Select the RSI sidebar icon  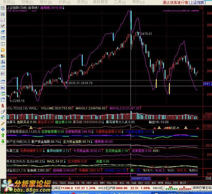coord(3,88)
